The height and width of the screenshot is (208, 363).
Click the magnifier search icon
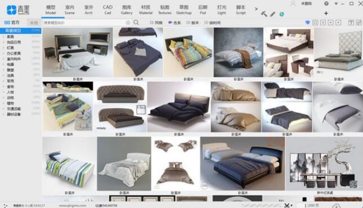coord(136,23)
